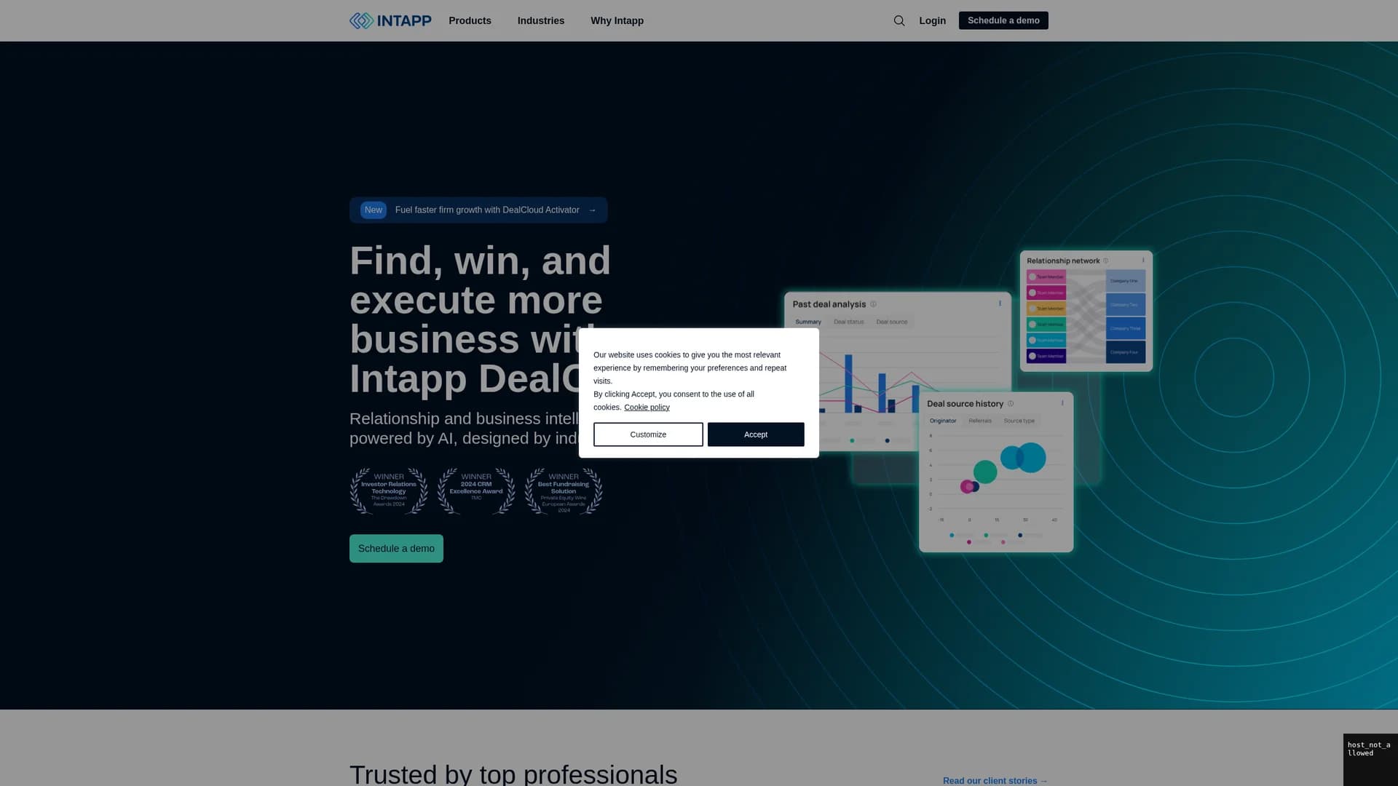The width and height of the screenshot is (1398, 786).
Task: Click the pink bubble in Deal source chart
Action: click(x=967, y=487)
